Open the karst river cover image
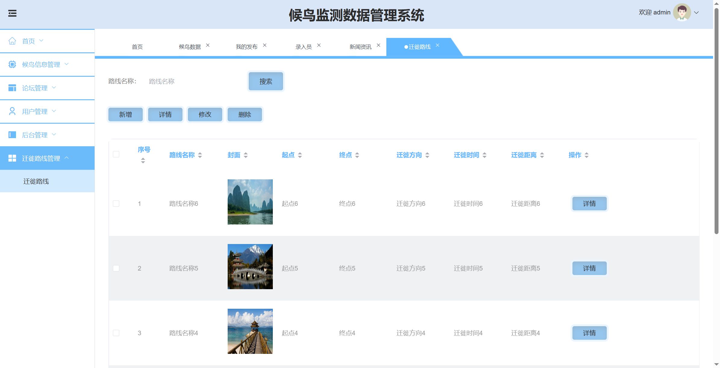This screenshot has height=368, width=720. [250, 202]
